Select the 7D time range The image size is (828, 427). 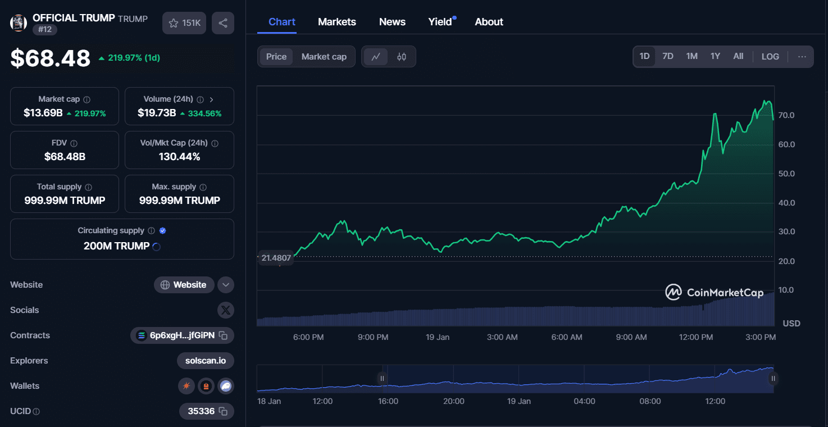click(668, 56)
